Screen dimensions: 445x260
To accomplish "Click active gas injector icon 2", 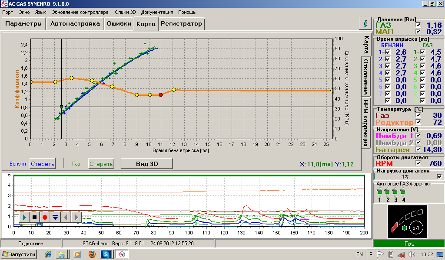I will pyautogui.click(x=387, y=192).
